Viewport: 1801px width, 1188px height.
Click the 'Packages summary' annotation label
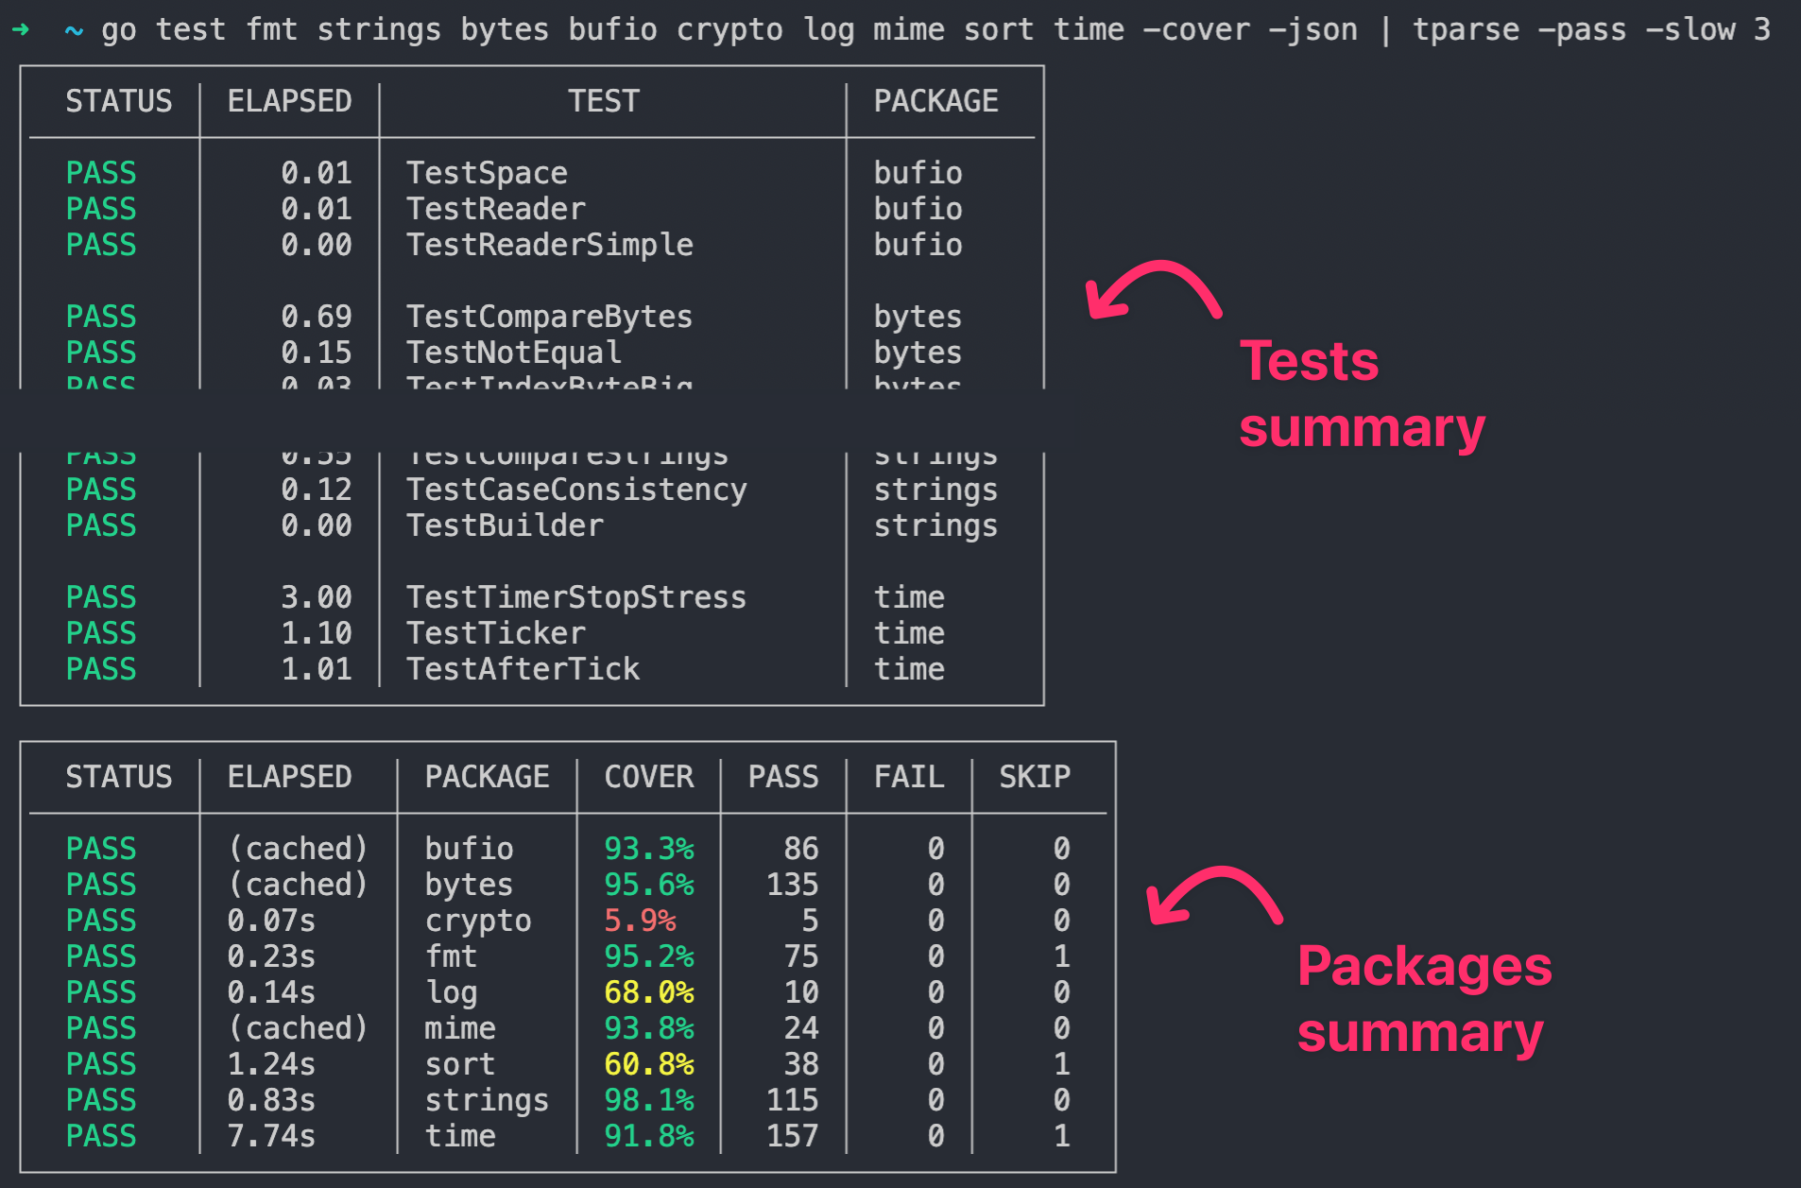pos(1423,999)
